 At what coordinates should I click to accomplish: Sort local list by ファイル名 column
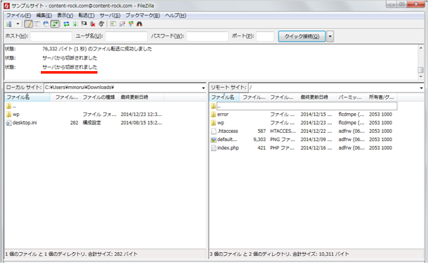[x=27, y=98]
